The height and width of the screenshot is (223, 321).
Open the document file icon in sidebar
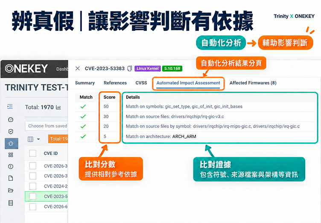pos(11,178)
